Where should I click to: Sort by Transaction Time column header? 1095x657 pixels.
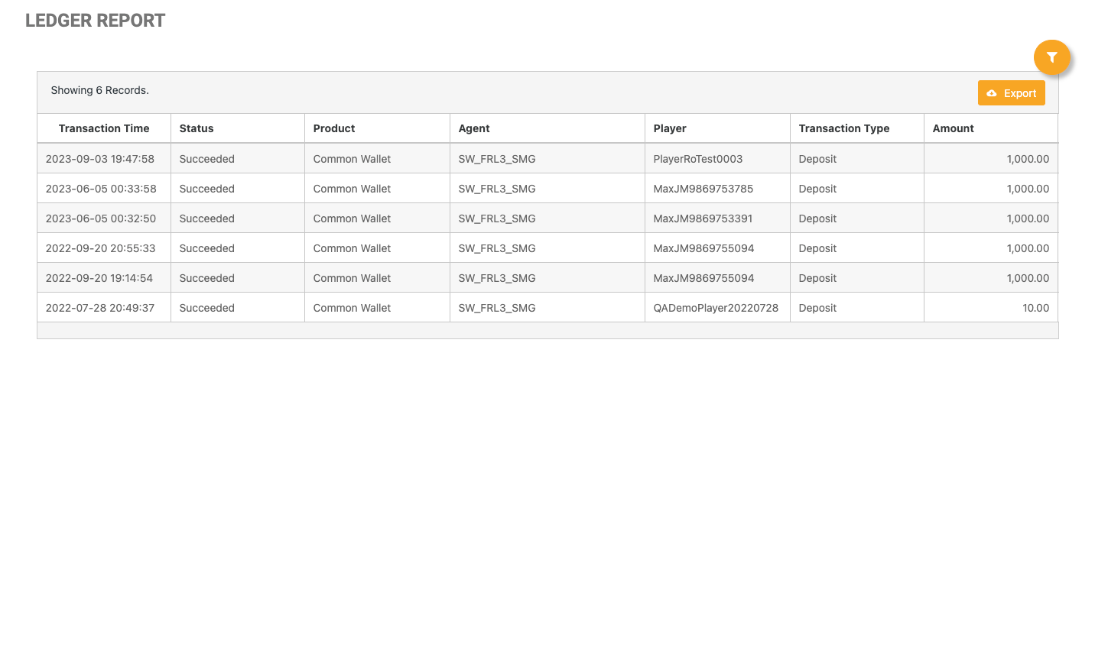(104, 128)
